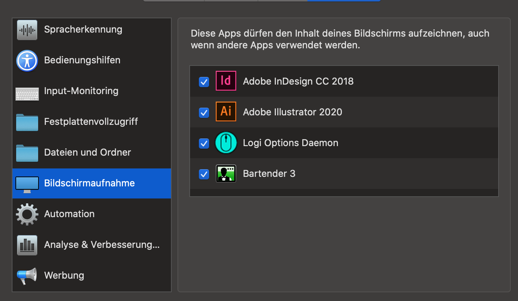Image resolution: width=518 pixels, height=301 pixels.
Task: Click the Bedienungshilfen accessibility icon
Action: [27, 60]
